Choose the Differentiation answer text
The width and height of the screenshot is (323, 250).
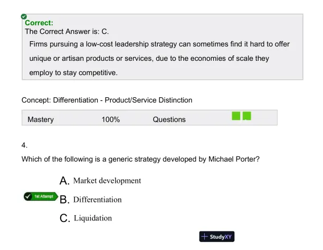coord(97,200)
